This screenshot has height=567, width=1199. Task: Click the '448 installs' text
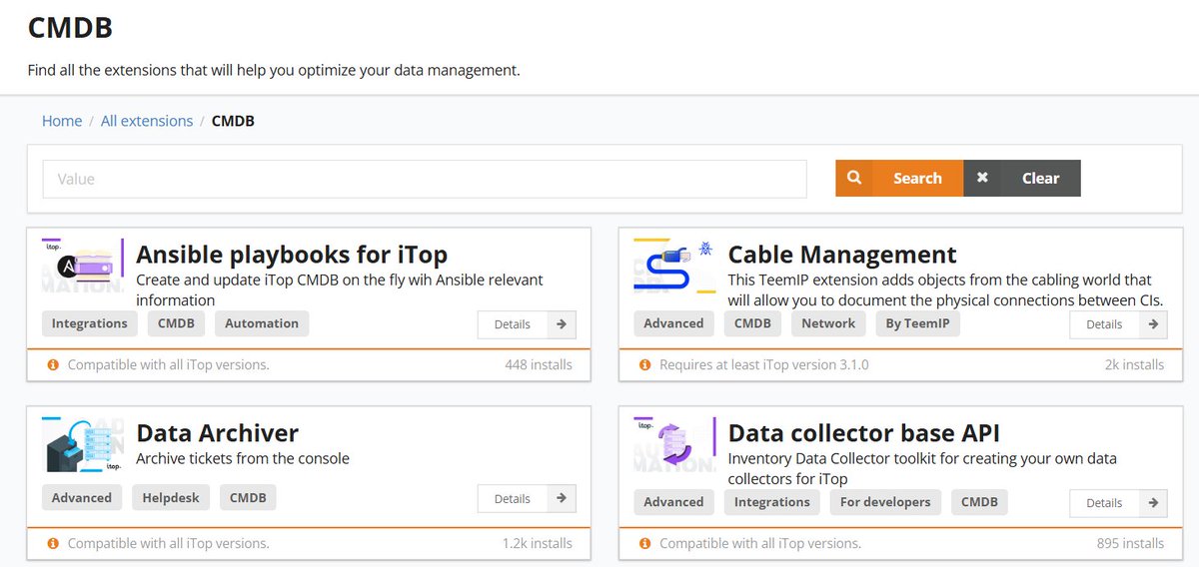(x=539, y=365)
